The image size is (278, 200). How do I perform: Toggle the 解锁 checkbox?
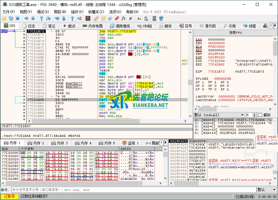click(x=260, y=115)
